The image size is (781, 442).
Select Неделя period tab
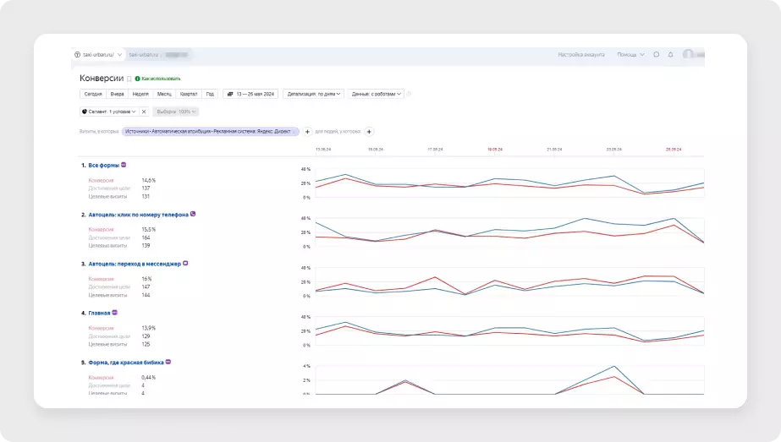pyautogui.click(x=140, y=94)
